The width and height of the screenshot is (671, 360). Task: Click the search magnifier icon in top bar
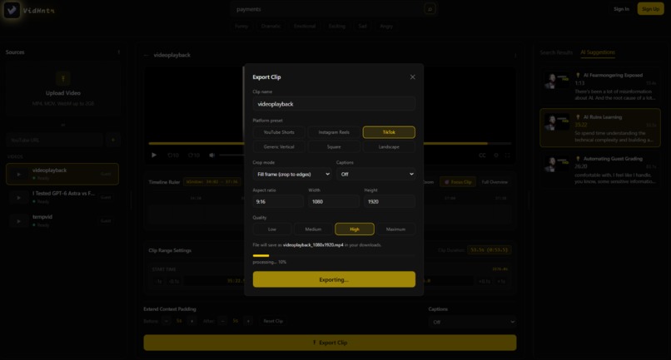(x=430, y=8)
